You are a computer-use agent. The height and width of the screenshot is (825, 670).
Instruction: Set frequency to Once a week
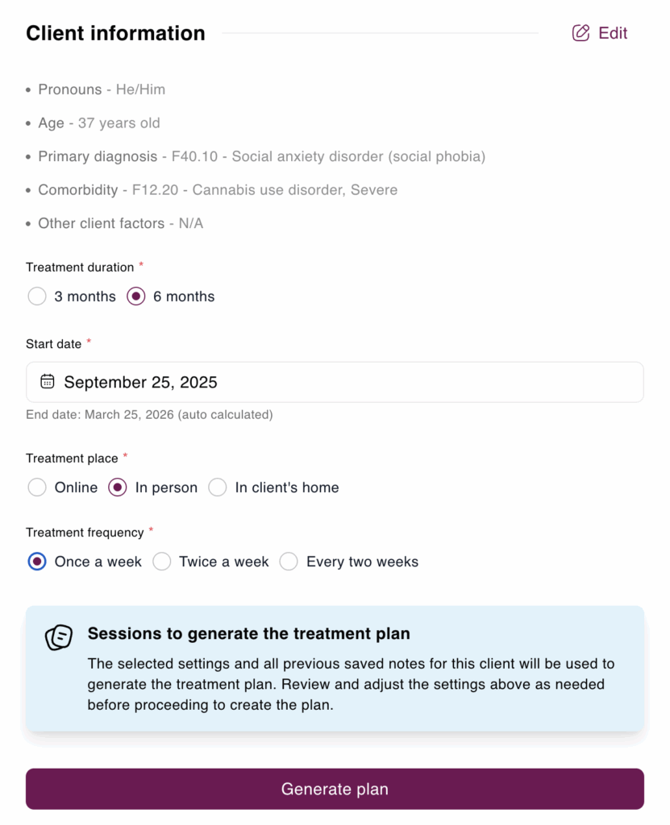[37, 562]
